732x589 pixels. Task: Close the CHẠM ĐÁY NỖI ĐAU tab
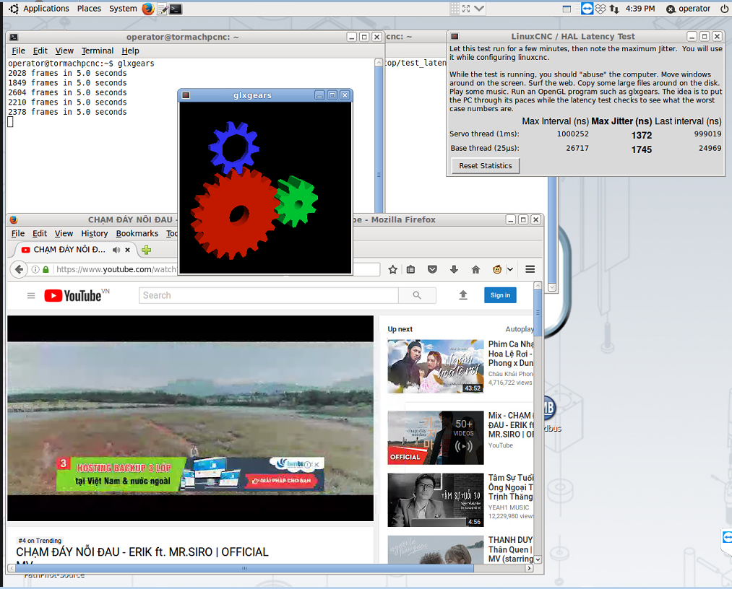pos(127,250)
